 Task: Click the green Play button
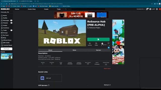tap(98, 39)
